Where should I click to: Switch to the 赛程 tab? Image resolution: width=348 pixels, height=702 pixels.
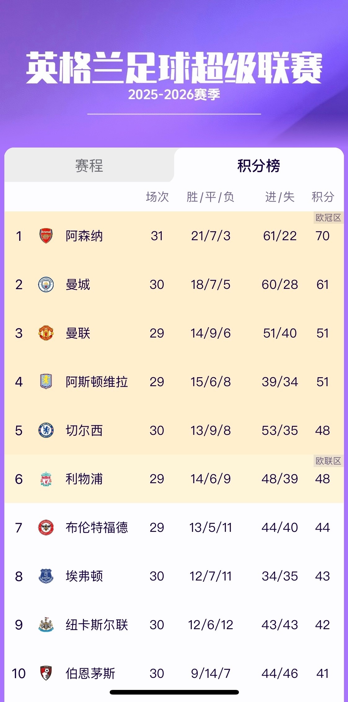pyautogui.click(x=89, y=166)
